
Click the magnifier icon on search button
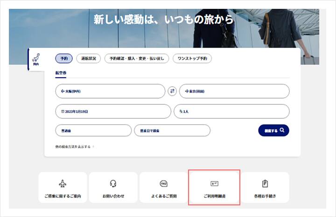tap(282, 130)
